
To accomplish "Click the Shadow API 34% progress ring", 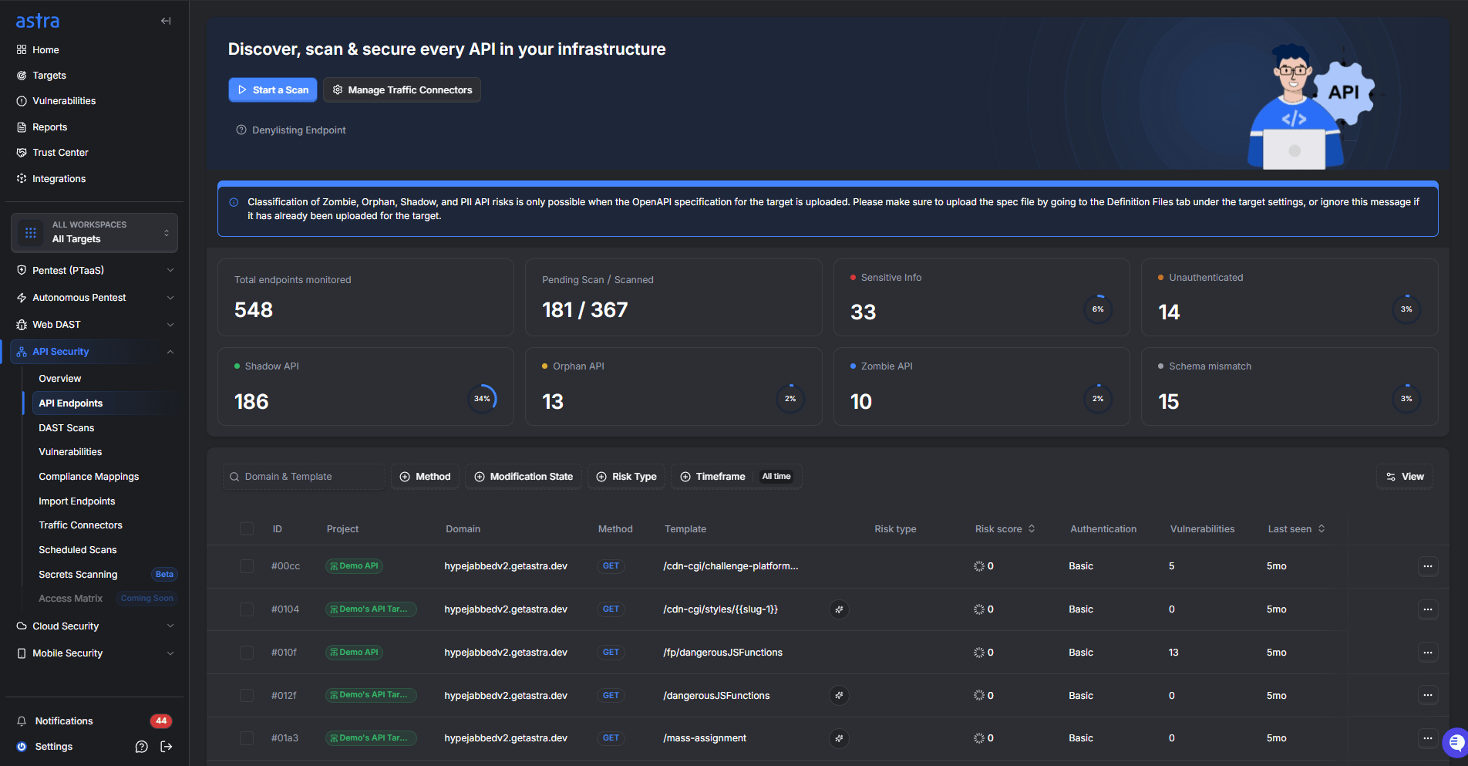I will [x=483, y=399].
